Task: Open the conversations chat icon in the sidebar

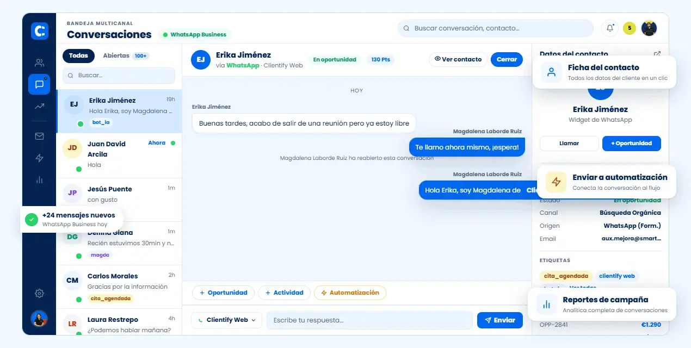Action: pos(39,84)
